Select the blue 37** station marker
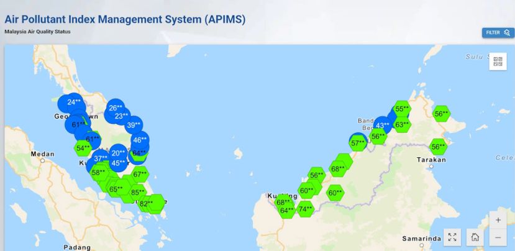Screen dimensions: 515x251 click(101, 158)
